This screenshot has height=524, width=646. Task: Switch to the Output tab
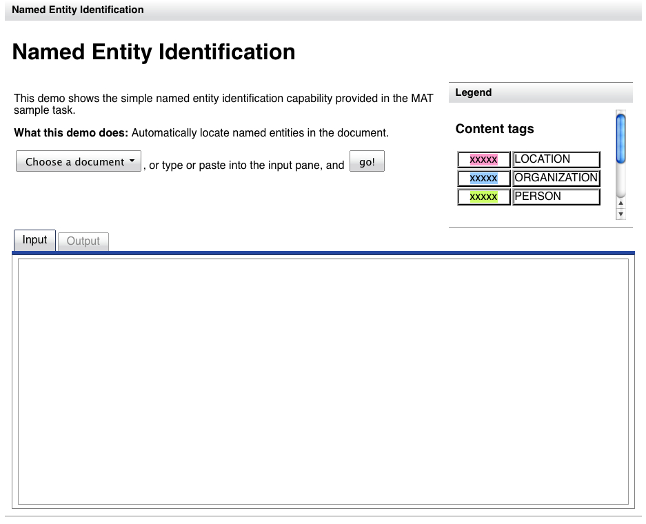pos(83,241)
